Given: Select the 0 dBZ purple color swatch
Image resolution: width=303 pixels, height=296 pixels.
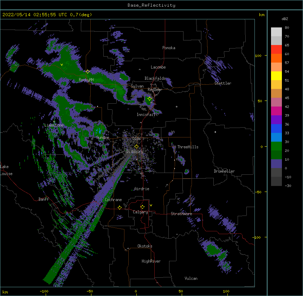Looking at the screenshot, I should [276, 164].
